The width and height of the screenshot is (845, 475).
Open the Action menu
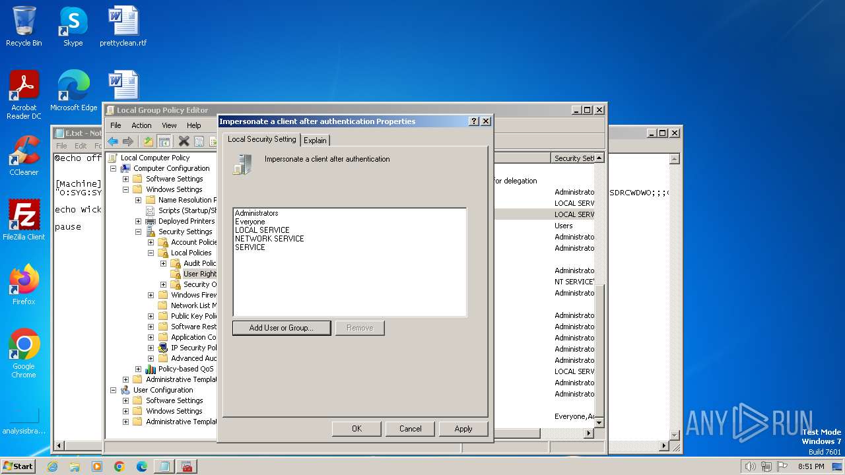[141, 125]
